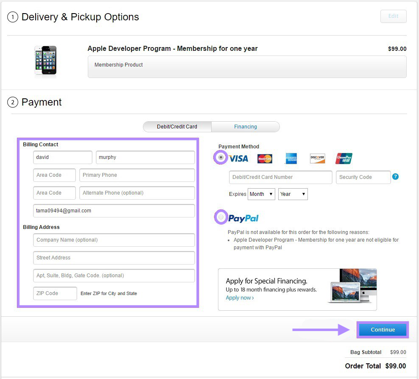
Task: Open the expiration Year dropdown
Action: [x=293, y=194]
